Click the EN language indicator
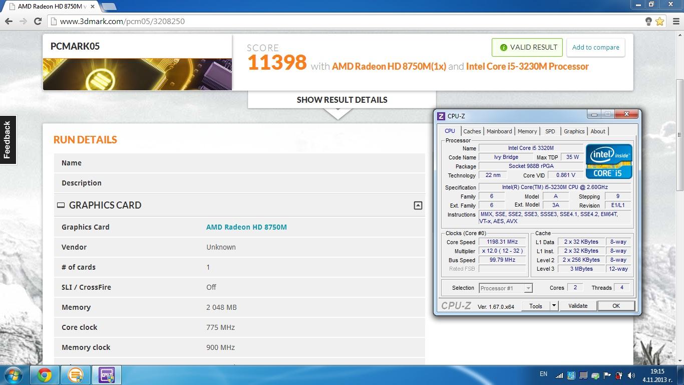 [543, 374]
